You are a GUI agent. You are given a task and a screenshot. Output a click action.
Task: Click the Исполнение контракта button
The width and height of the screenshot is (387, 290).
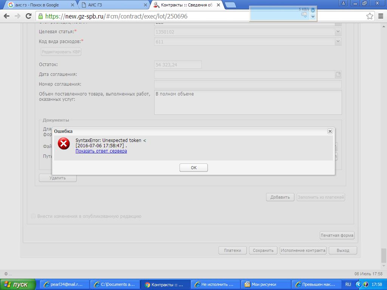303,250
